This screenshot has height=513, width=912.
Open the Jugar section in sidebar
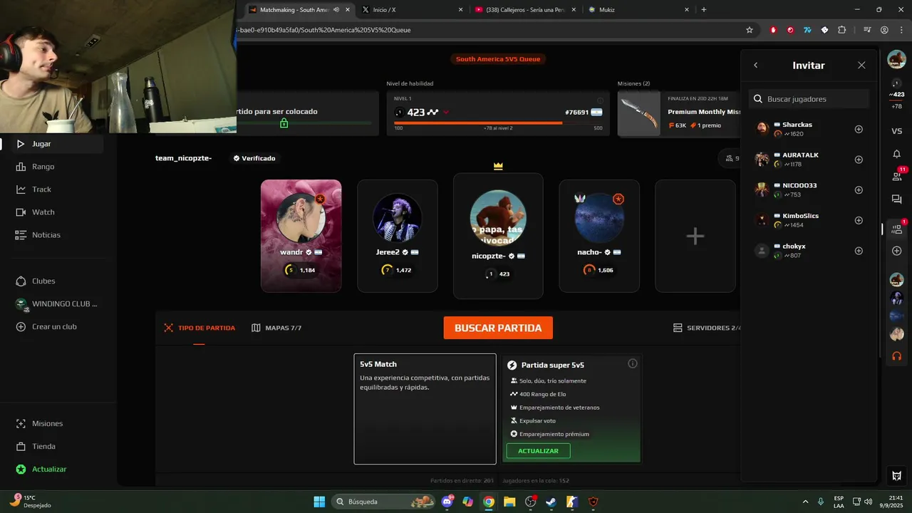tap(57, 144)
